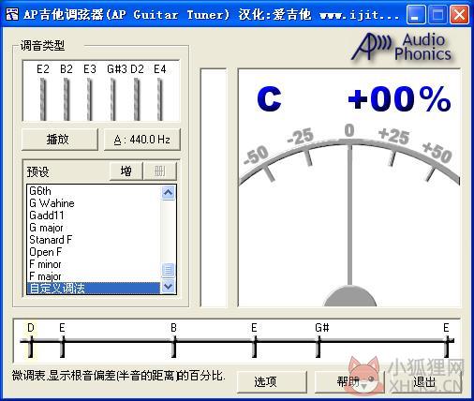Pick the D2 string bar

[x=137, y=99]
